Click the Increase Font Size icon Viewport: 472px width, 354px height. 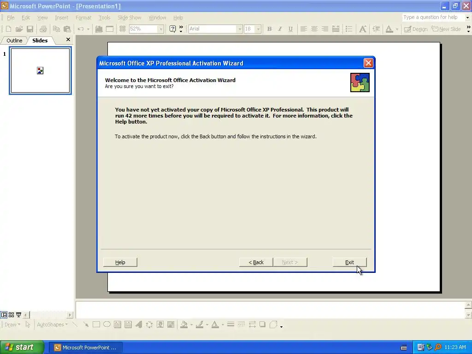click(363, 29)
